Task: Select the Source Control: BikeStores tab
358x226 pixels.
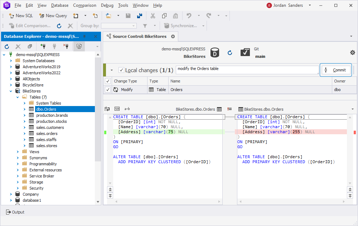Action: 140,36
